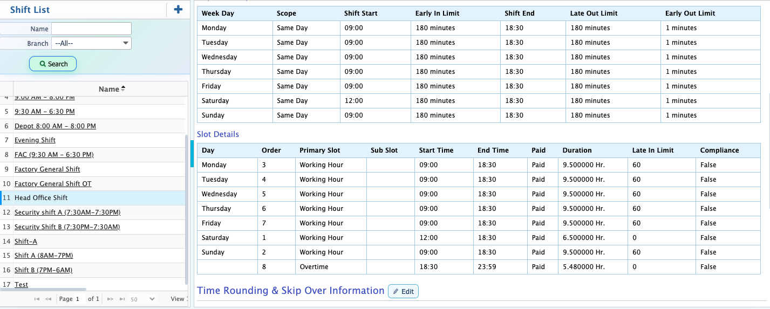This screenshot has width=770, height=309.
Task: Select the Head Office Shift row
Action: 93,198
